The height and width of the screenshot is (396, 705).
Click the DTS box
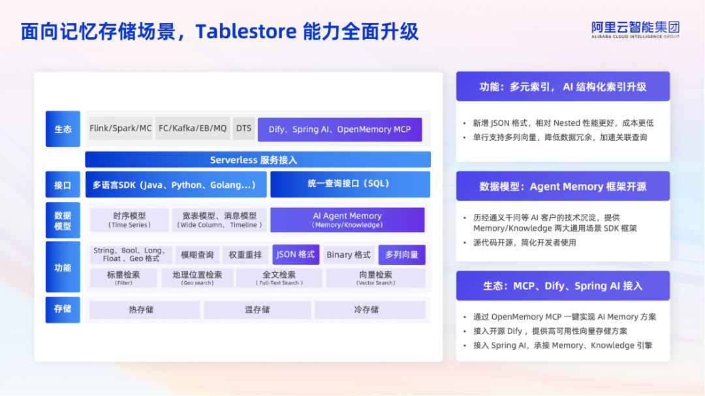click(x=243, y=129)
